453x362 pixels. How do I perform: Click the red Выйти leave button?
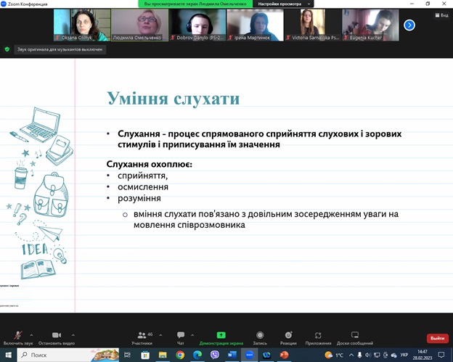pyautogui.click(x=437, y=338)
